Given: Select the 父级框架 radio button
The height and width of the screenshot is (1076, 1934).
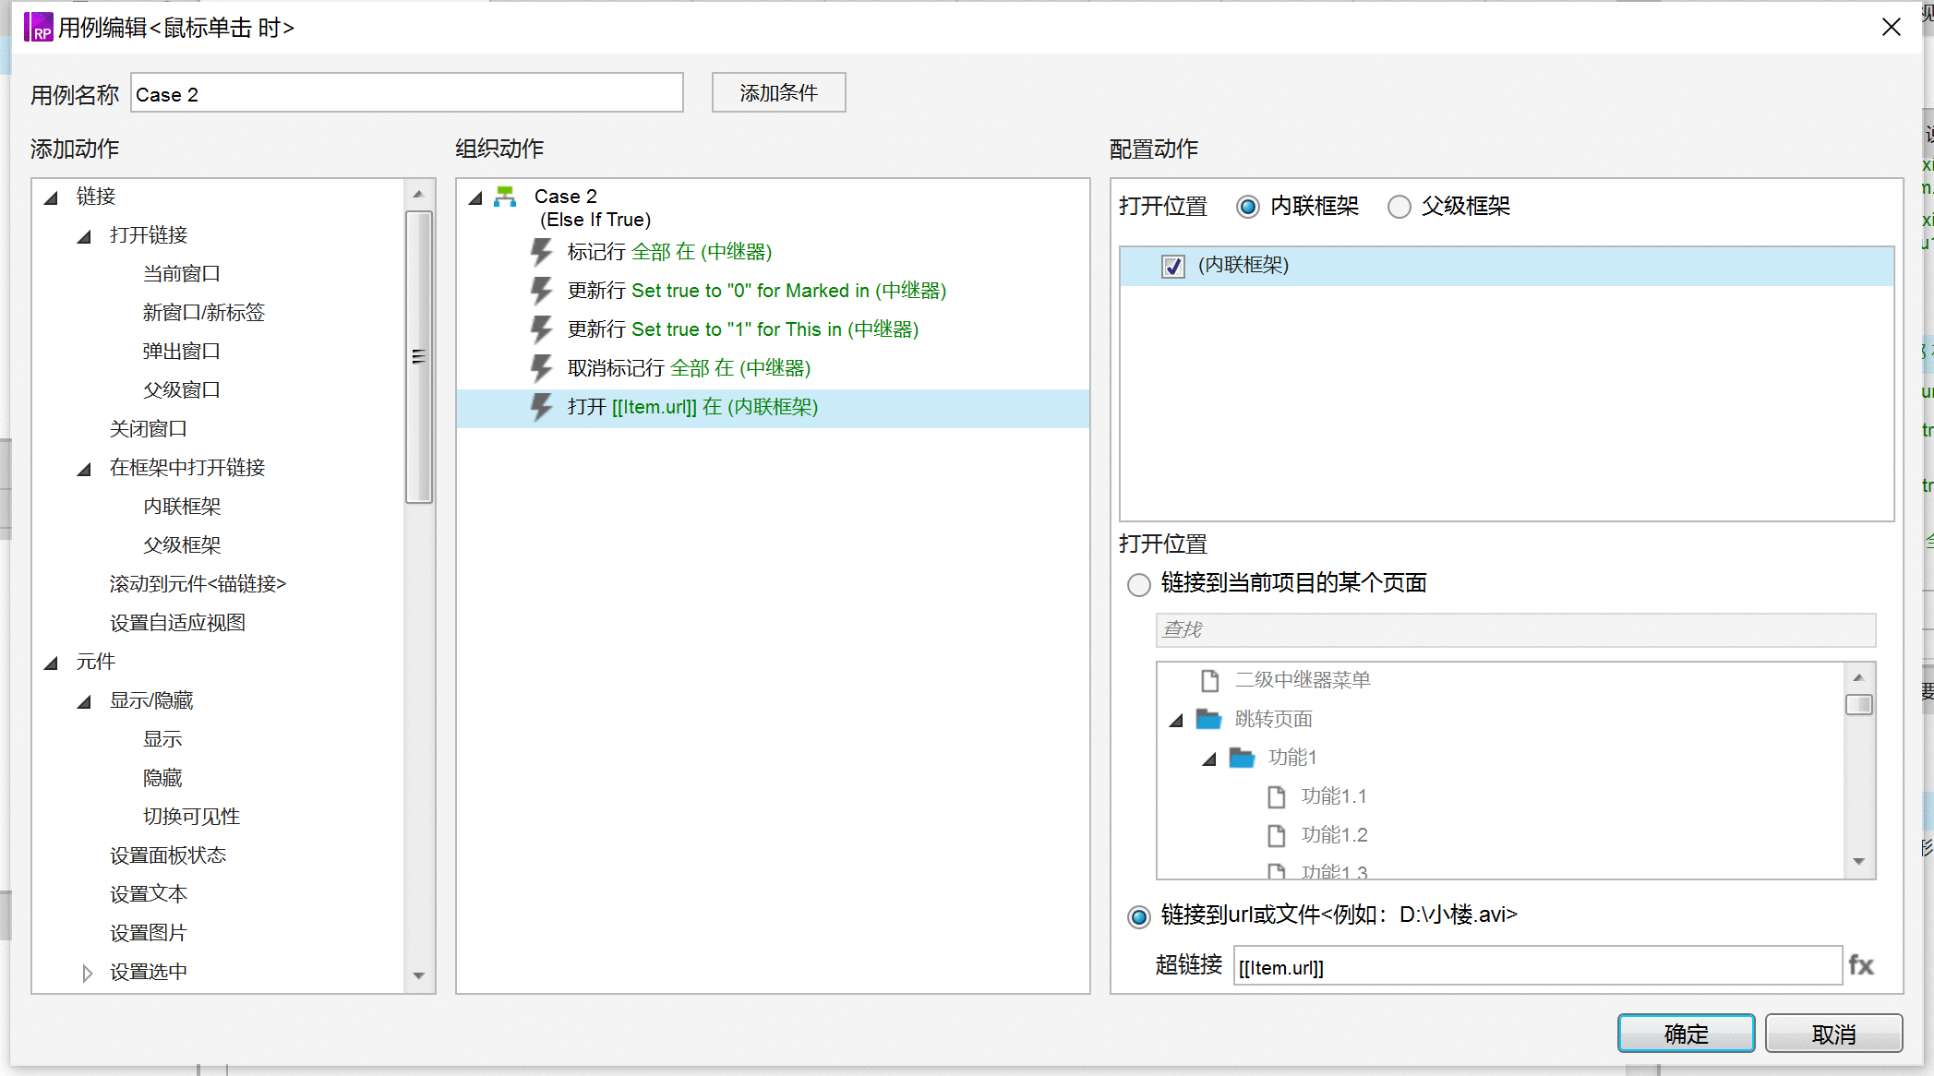Looking at the screenshot, I should tap(1399, 207).
